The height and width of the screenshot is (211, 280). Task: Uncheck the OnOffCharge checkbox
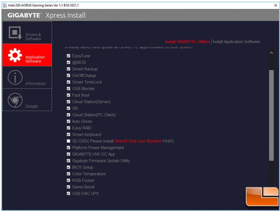[69, 76]
